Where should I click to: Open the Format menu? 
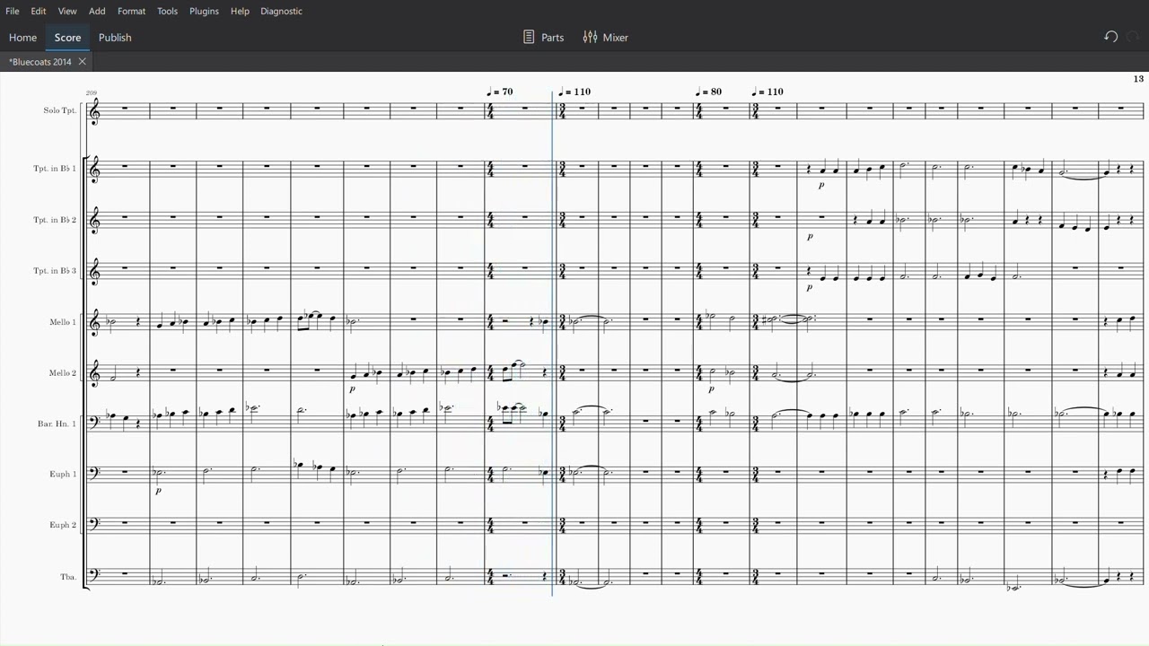[x=131, y=11]
